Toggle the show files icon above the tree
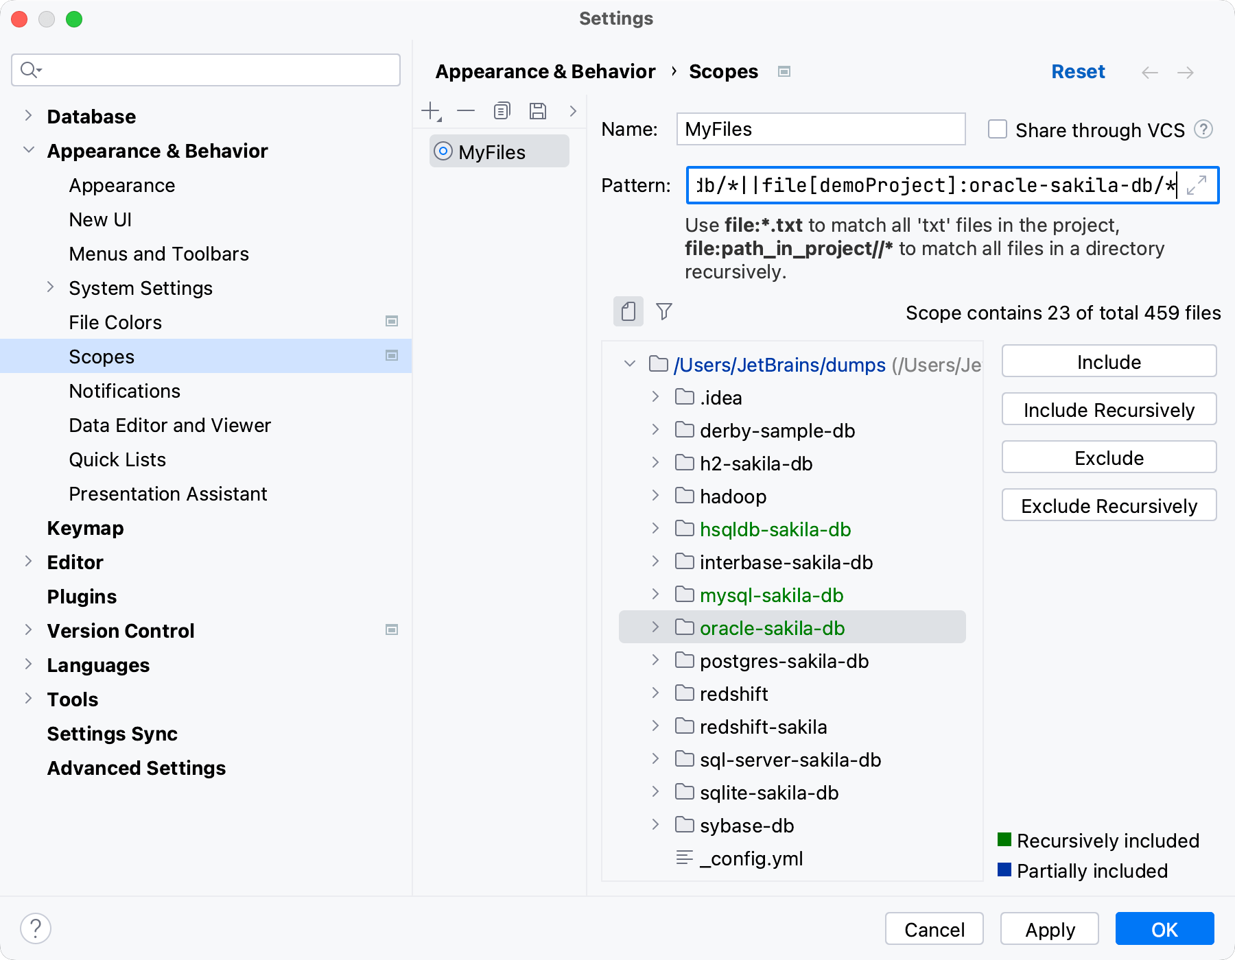Viewport: 1235px width, 960px height. click(x=628, y=312)
